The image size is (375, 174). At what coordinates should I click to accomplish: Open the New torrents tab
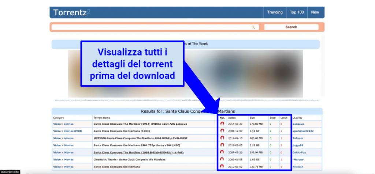(315, 12)
